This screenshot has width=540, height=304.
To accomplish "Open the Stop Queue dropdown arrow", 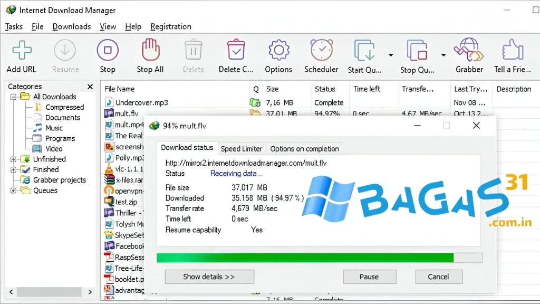I will pyautogui.click(x=443, y=55).
